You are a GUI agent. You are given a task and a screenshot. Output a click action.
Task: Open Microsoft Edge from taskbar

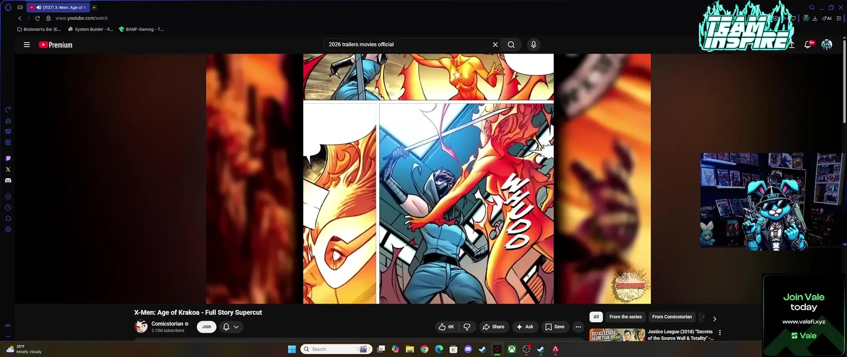pyautogui.click(x=439, y=349)
